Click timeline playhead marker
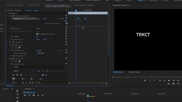The width and height of the screenshot is (182, 102). pos(88,95)
